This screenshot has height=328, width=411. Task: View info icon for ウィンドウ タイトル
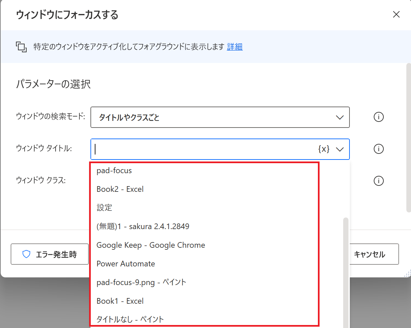point(378,149)
